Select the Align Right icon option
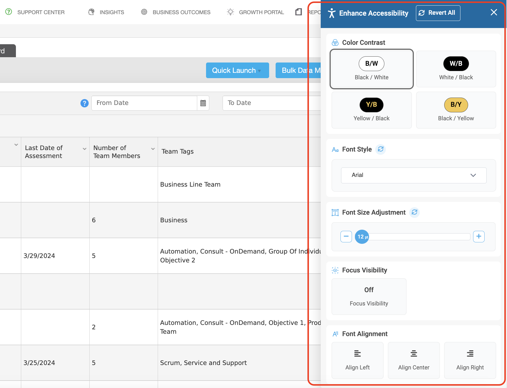Screen dimensions: 507x388 [470, 360]
